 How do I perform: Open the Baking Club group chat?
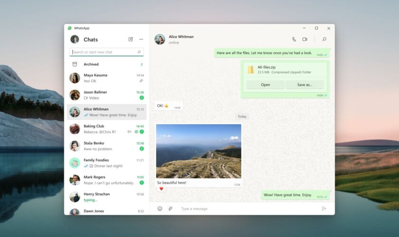coord(107,129)
